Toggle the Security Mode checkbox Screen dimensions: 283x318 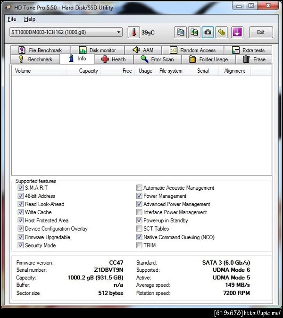pos(20,245)
